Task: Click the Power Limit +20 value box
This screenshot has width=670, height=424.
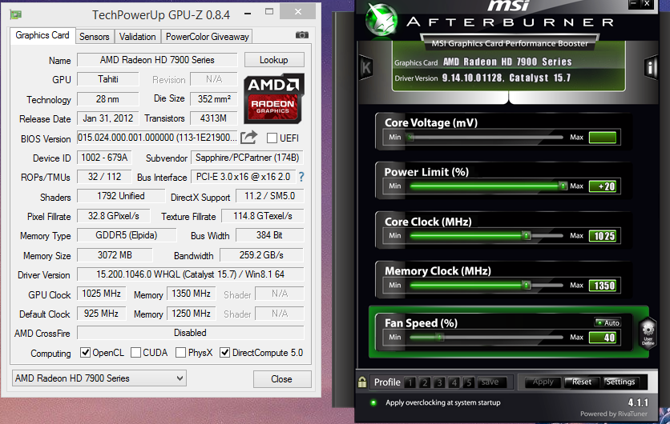Action: tap(602, 186)
